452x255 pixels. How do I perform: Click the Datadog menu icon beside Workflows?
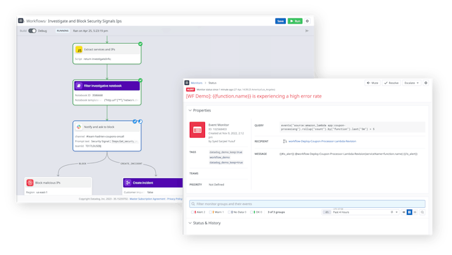20,20
